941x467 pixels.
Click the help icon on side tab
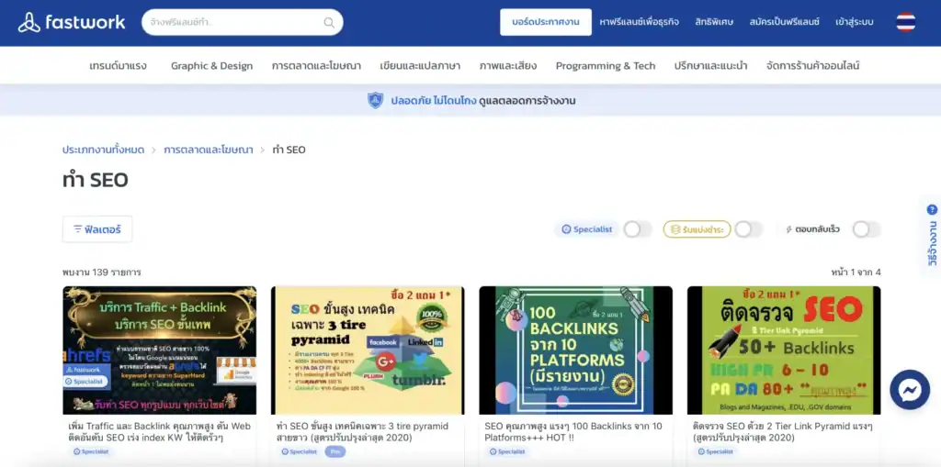(x=932, y=210)
